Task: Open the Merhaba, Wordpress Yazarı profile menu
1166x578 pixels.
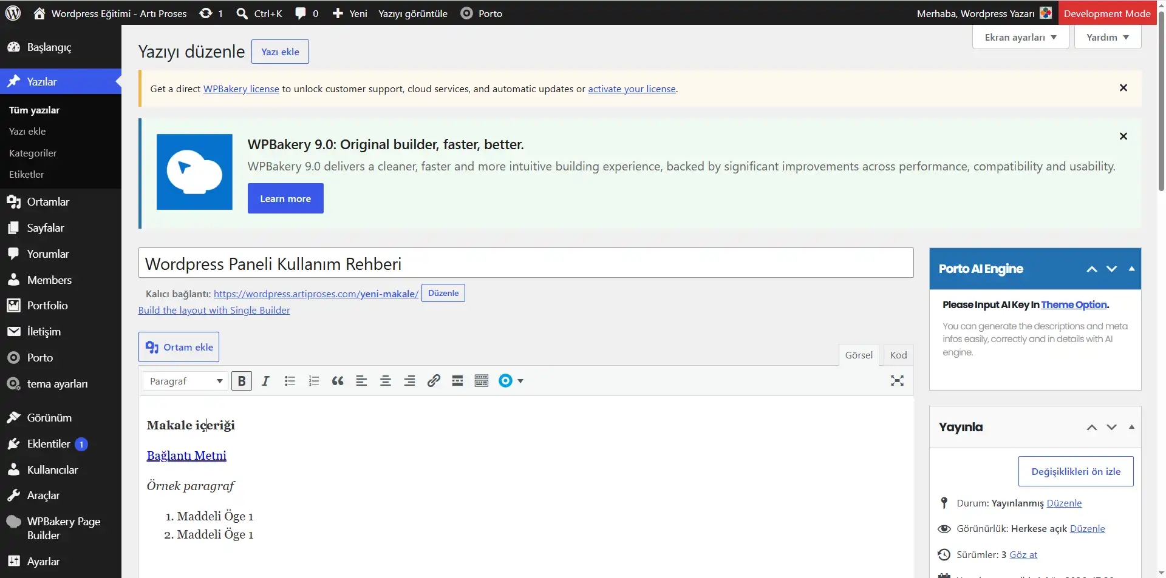Action: [984, 13]
